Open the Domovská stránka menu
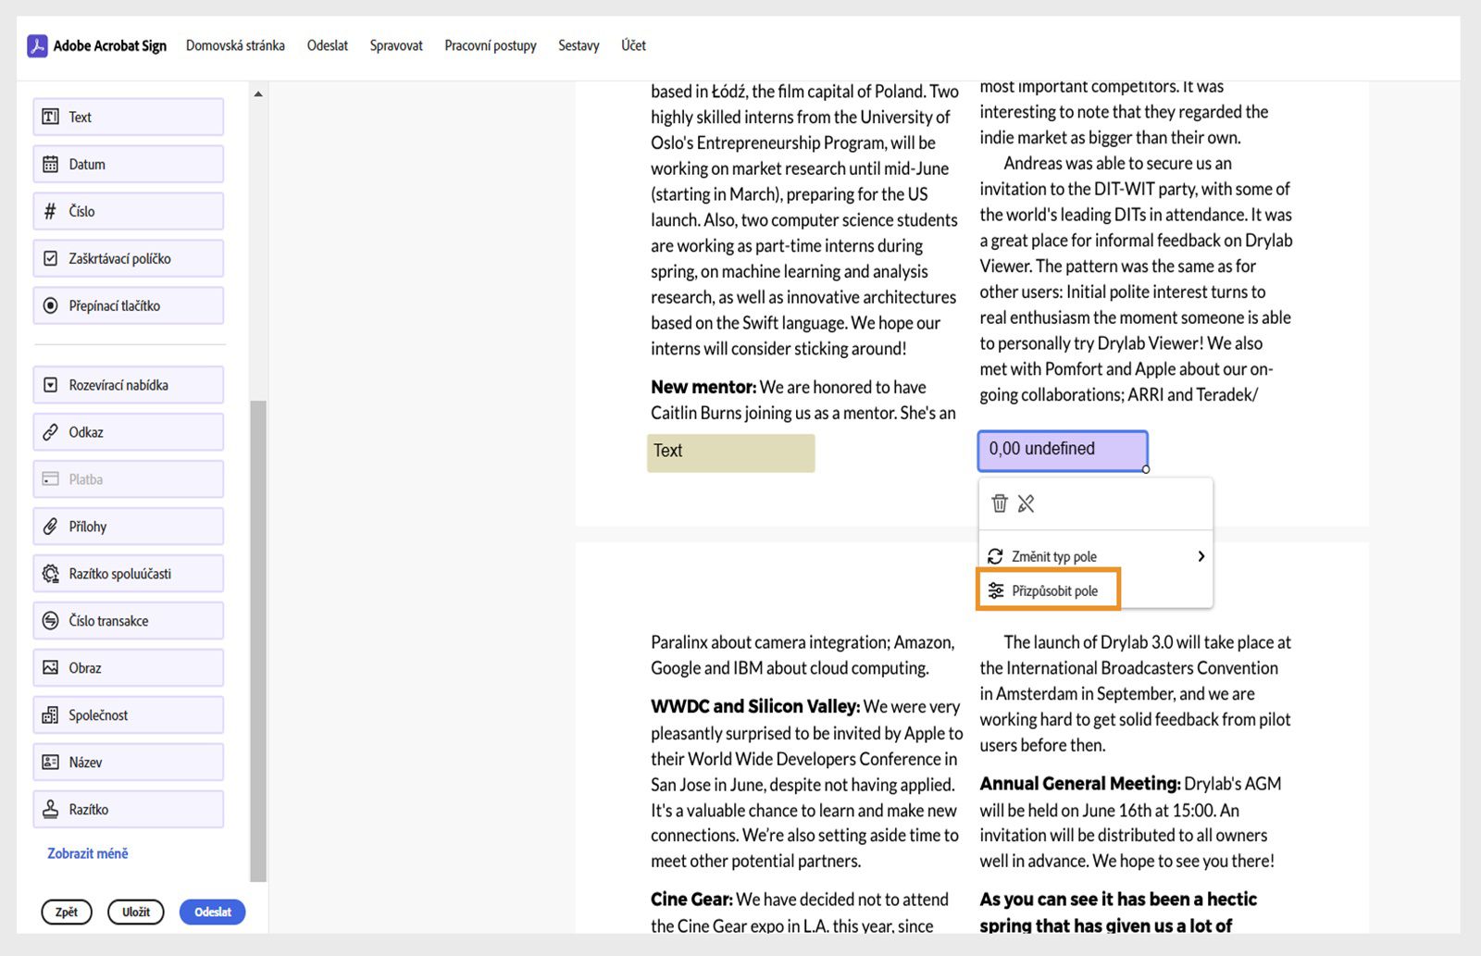Viewport: 1481px width, 956px height. point(235,45)
